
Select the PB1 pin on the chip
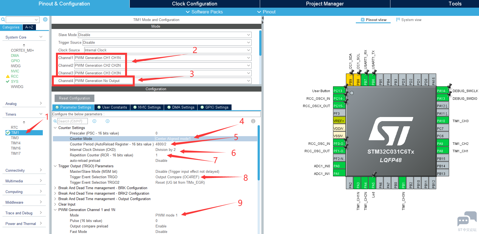coord(403,183)
